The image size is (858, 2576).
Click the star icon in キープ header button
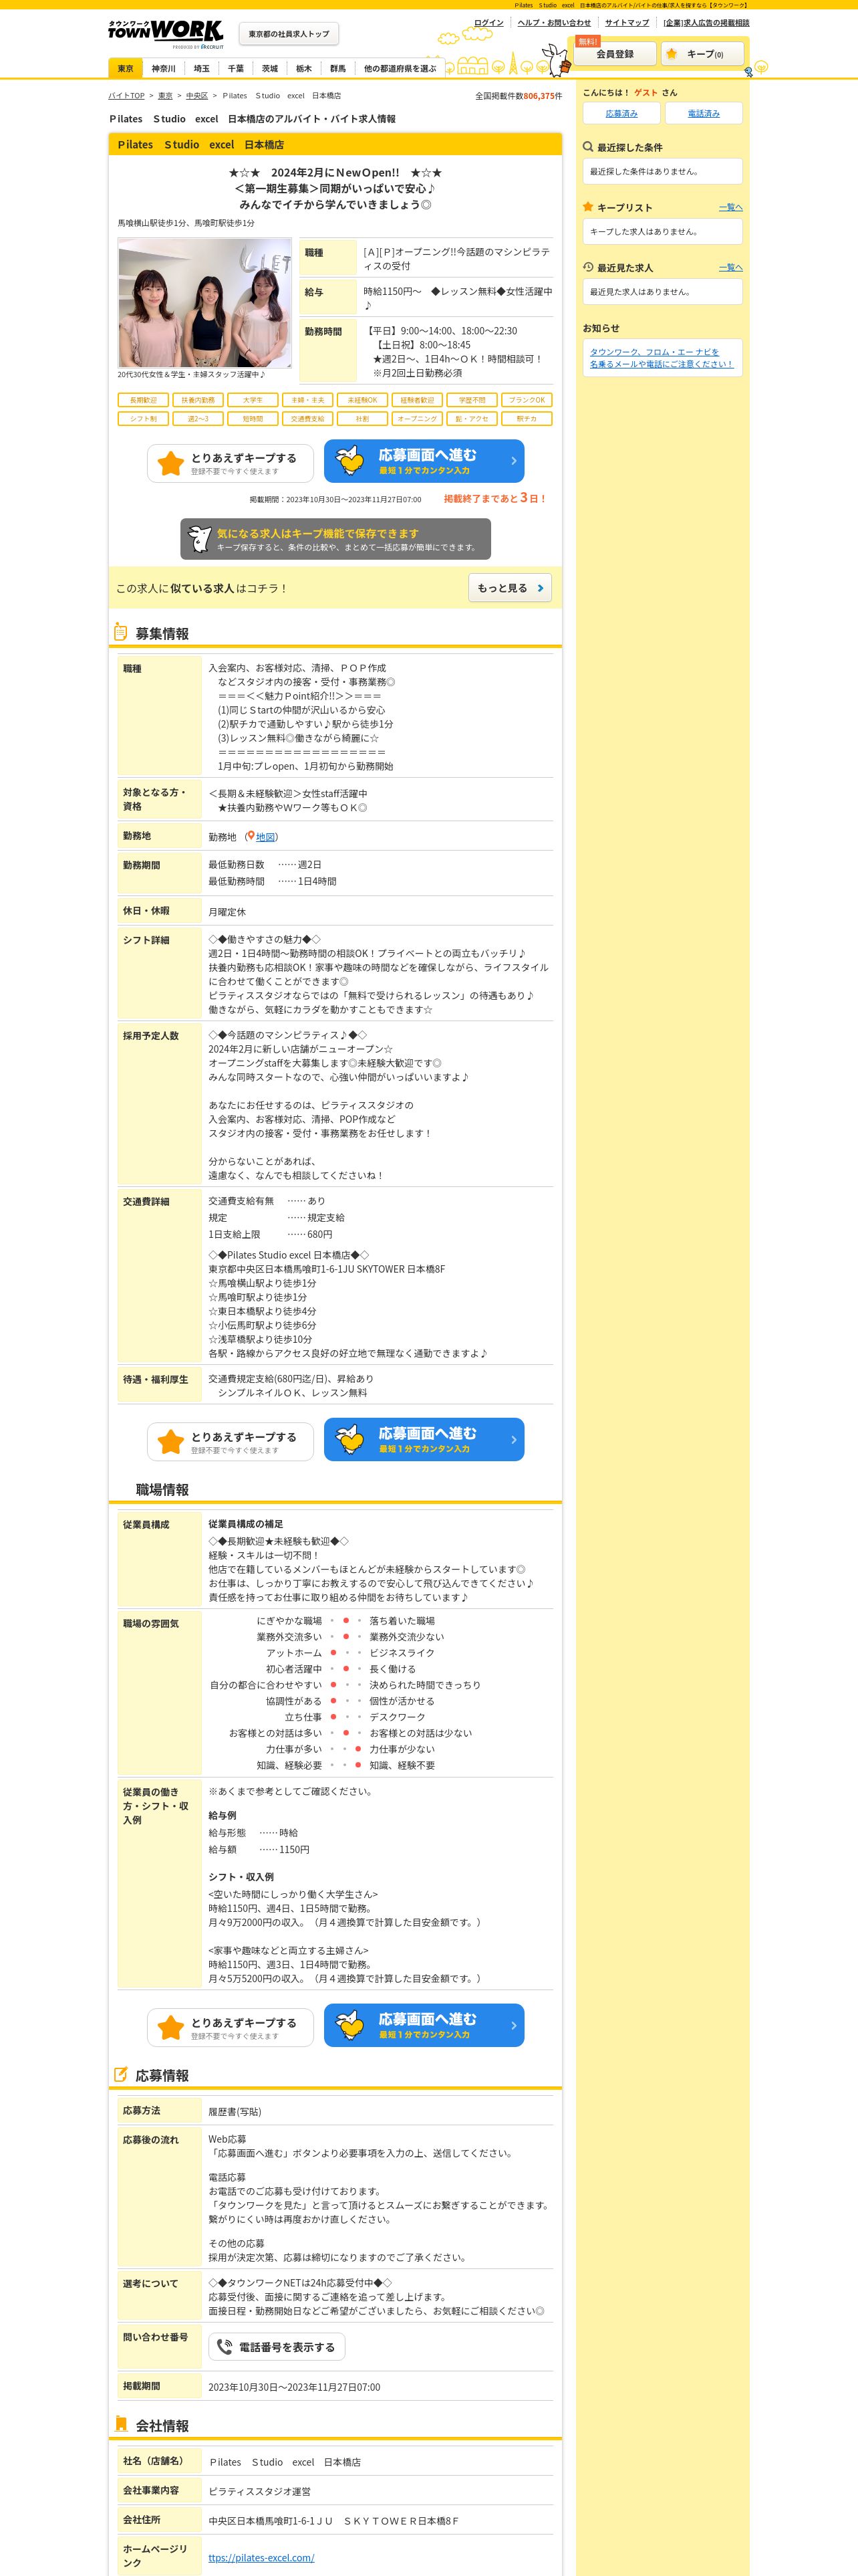[x=671, y=54]
